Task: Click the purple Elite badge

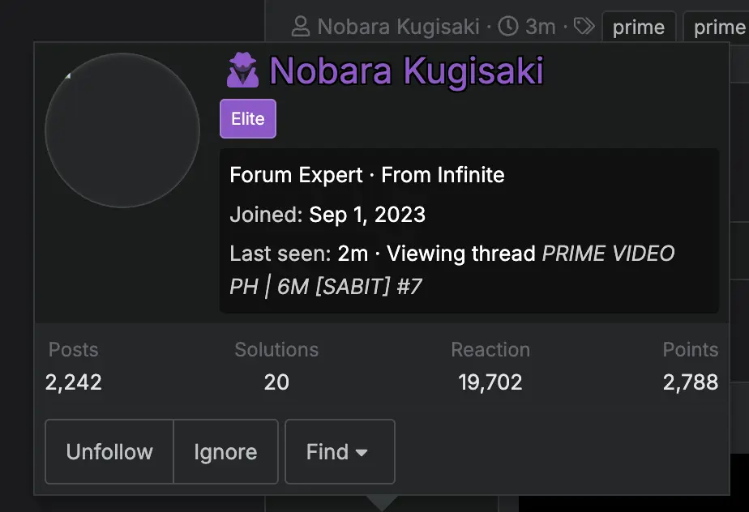Action: [248, 118]
